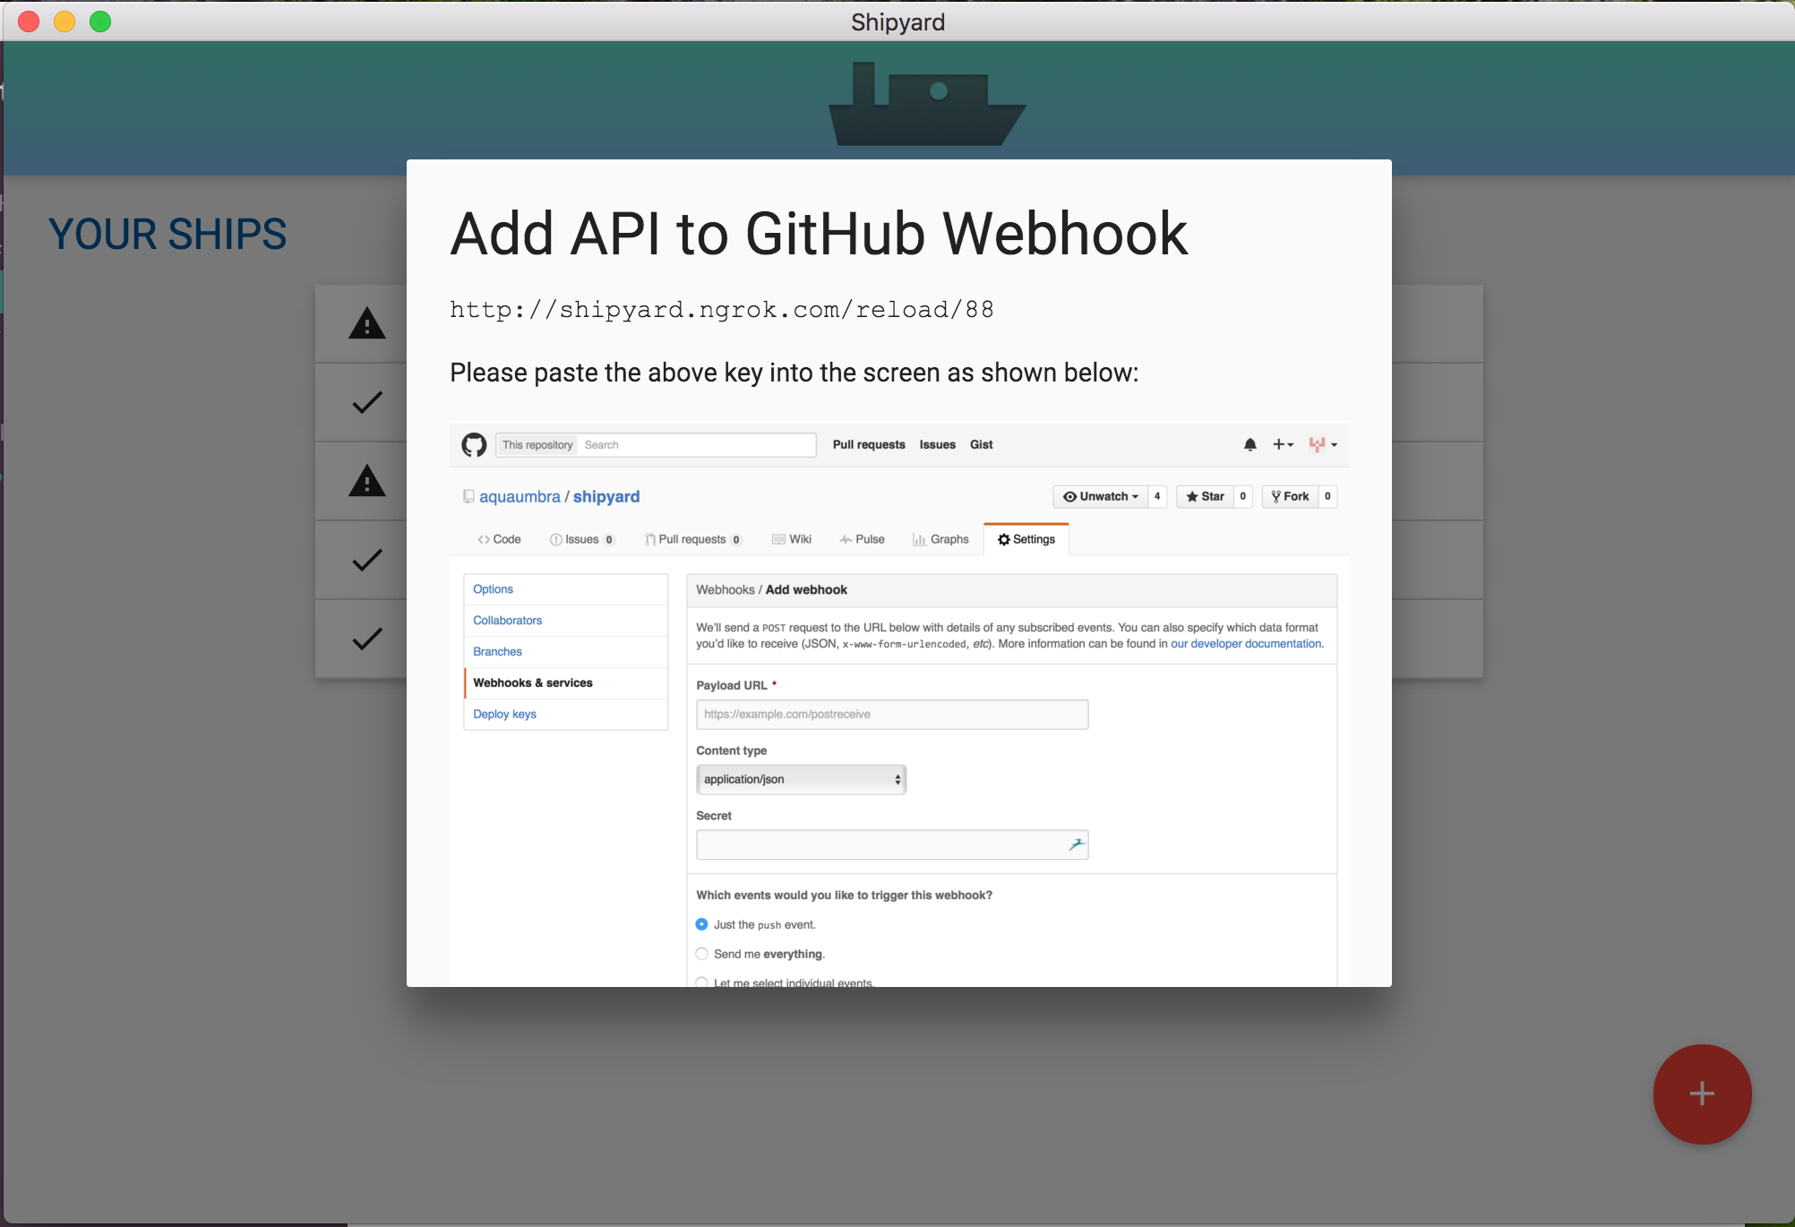
Task: Open the Content type application/json dropdown
Action: point(801,779)
